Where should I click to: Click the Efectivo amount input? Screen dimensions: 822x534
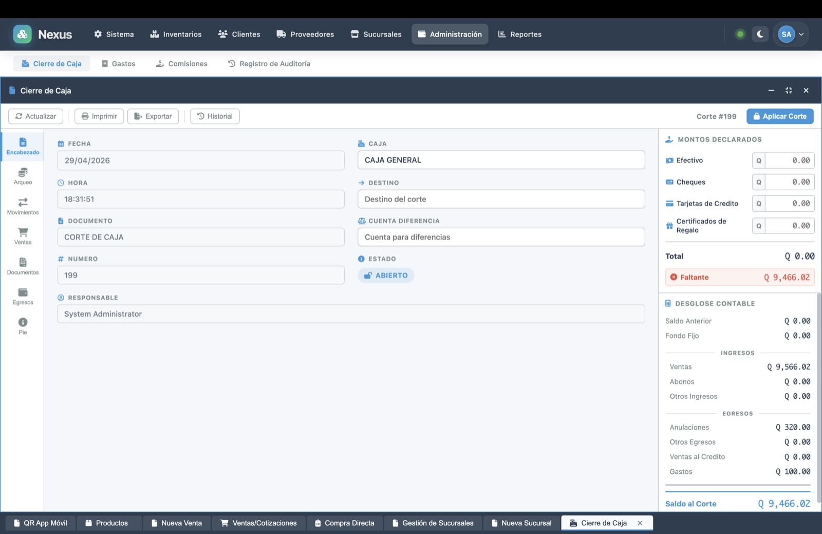pos(789,160)
